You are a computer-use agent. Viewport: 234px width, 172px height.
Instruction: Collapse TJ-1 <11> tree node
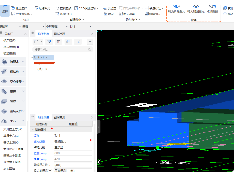[32, 58]
